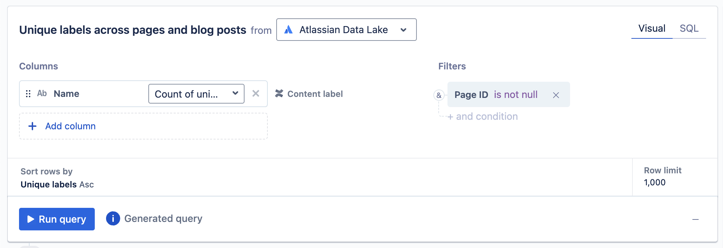Click the info icon beside Generated query
This screenshot has height=248, width=723.
tap(113, 219)
